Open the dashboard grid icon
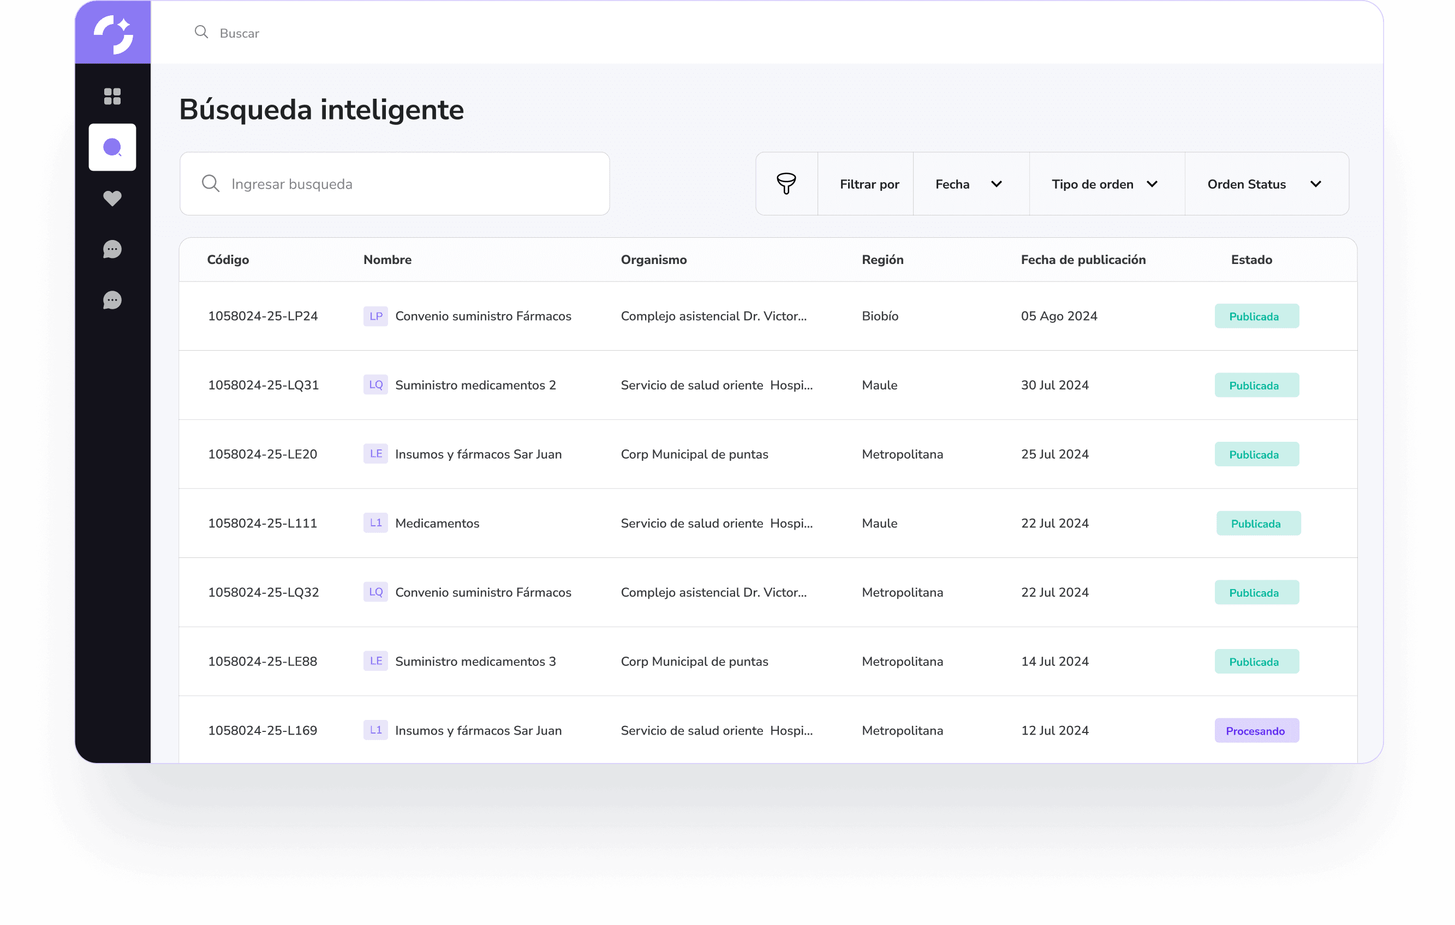Screen dimensions: 1455x925 click(112, 96)
